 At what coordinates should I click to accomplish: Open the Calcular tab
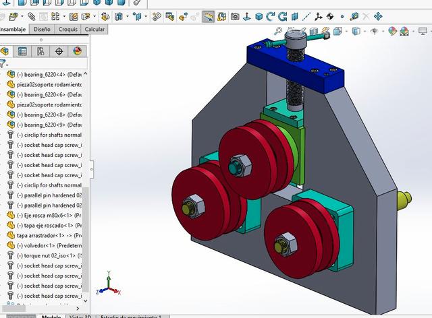pos(94,29)
